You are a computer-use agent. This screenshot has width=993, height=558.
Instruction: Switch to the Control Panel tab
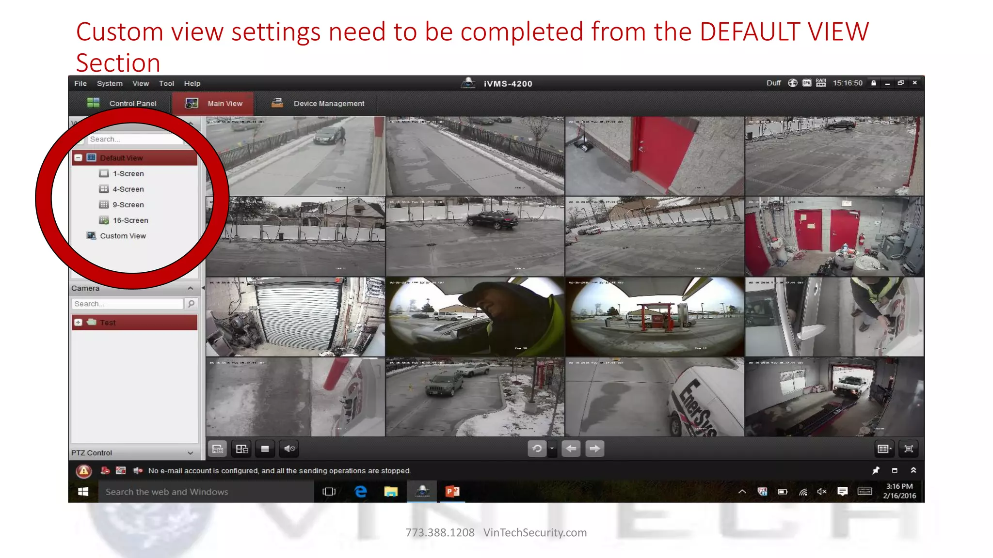coord(122,103)
